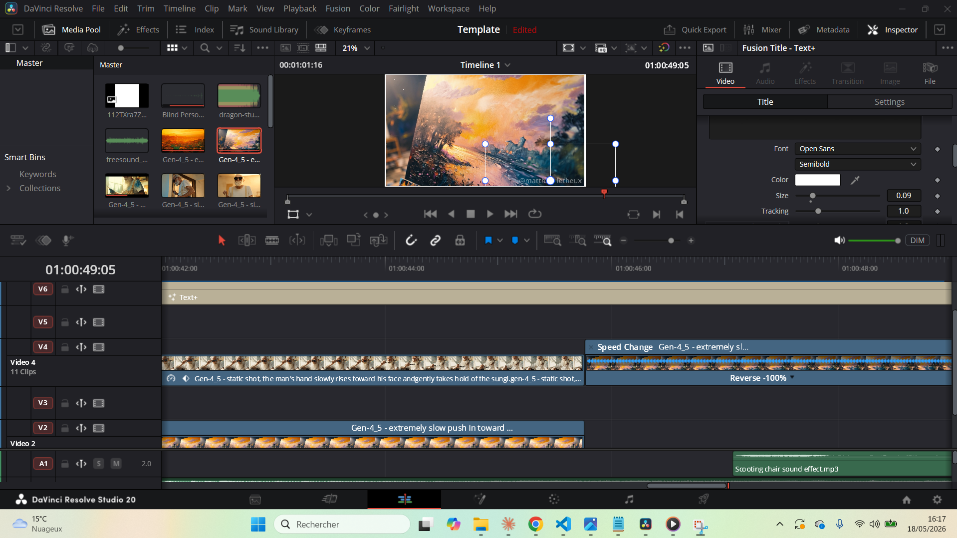Screen dimensions: 957x538
Task: Open the Deliver page rocket icon
Action: (x=704, y=499)
